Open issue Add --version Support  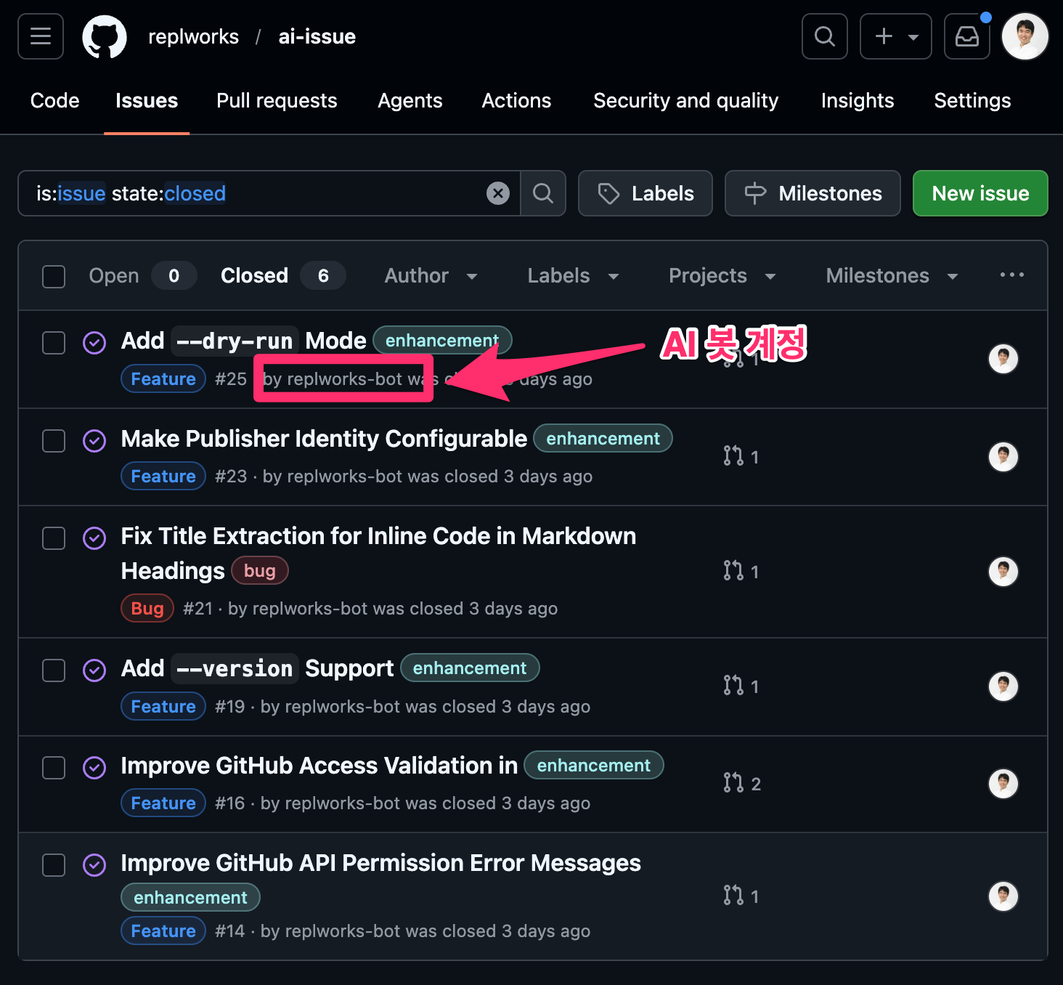(257, 668)
